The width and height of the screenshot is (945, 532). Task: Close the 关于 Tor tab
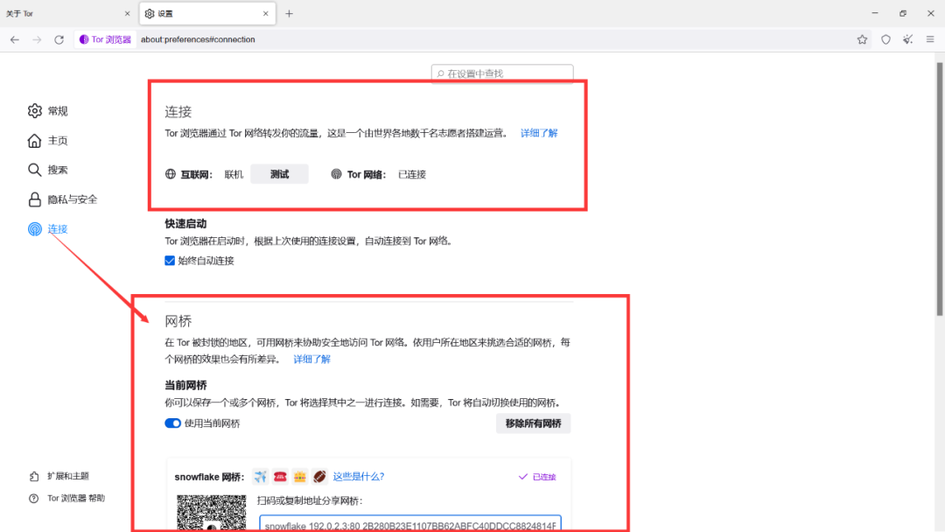127,13
